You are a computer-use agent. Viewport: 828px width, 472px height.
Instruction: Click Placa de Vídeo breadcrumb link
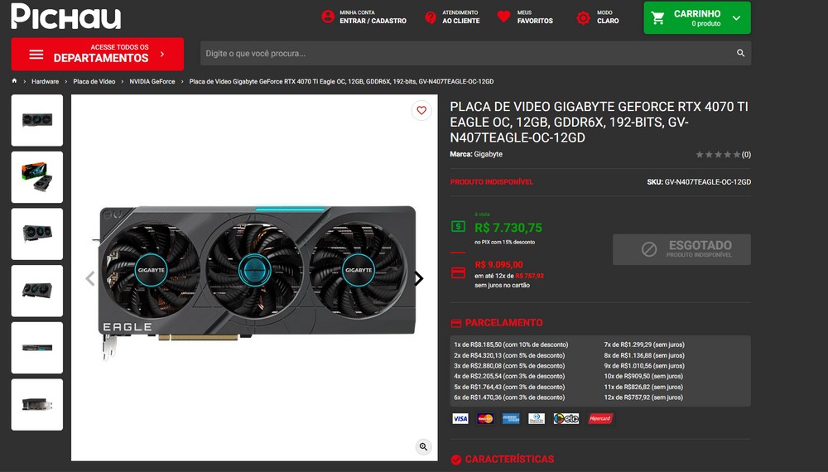(x=94, y=81)
